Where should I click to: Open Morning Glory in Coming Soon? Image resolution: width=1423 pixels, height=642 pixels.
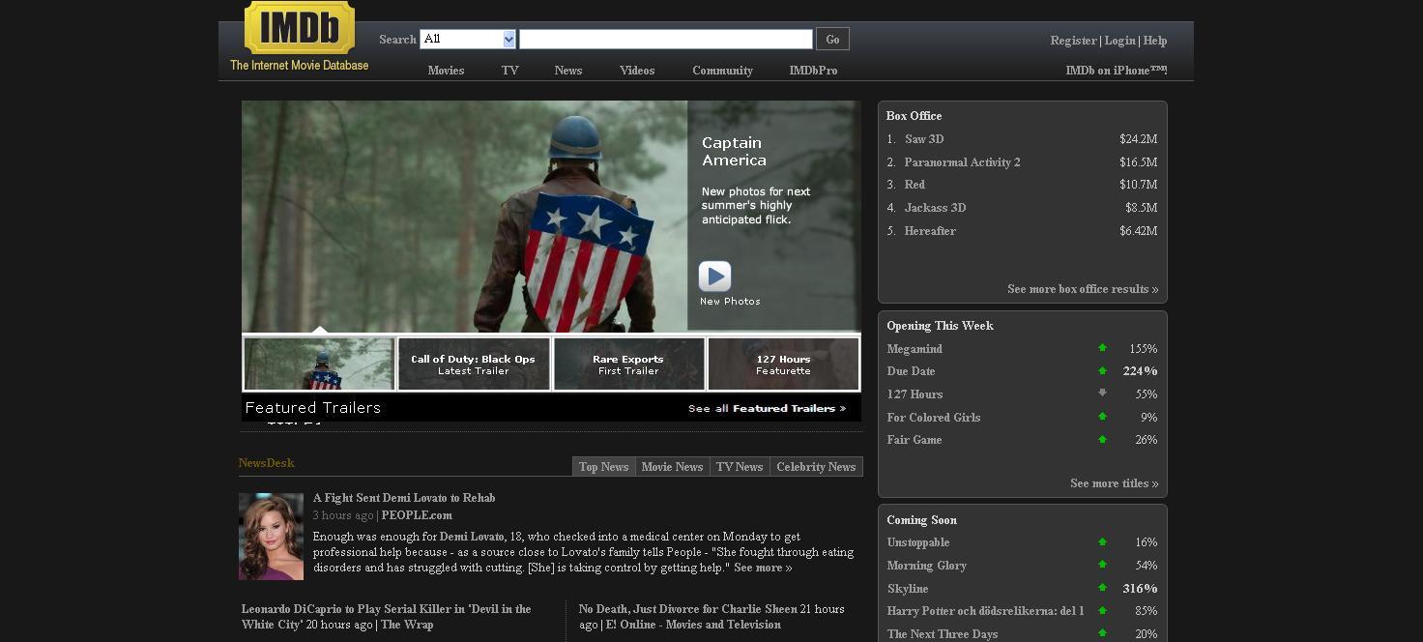pos(926,566)
